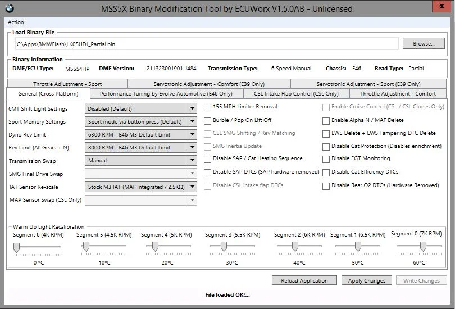Click the binary file path field
This screenshot has height=309, width=455.
tap(207, 44)
